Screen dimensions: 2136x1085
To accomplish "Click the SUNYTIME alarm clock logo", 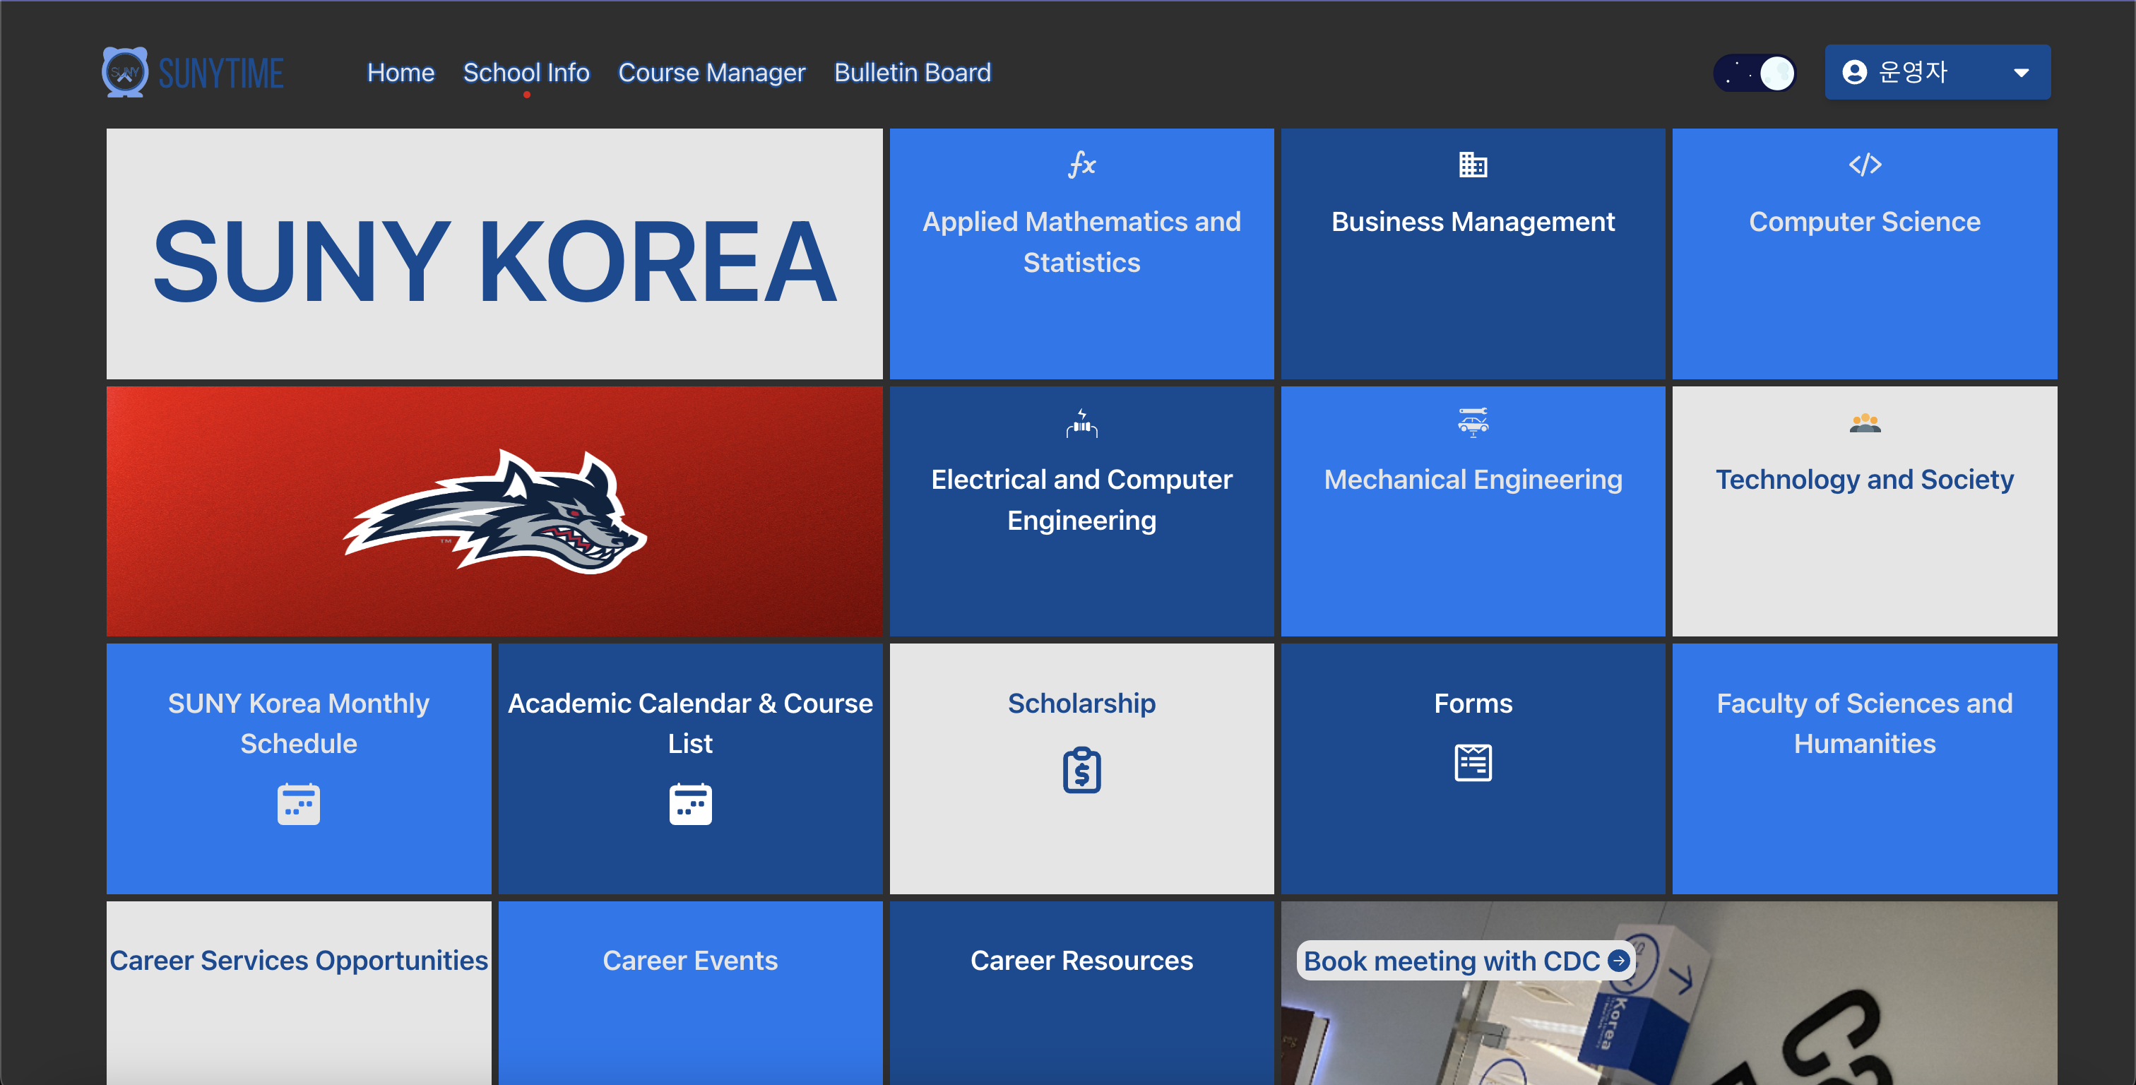I will click(124, 72).
